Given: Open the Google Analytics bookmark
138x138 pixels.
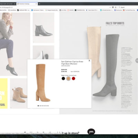Looking at the screenshot, I should click(52, 10).
